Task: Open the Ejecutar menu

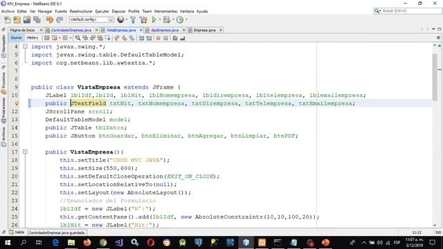Action: pos(102,11)
